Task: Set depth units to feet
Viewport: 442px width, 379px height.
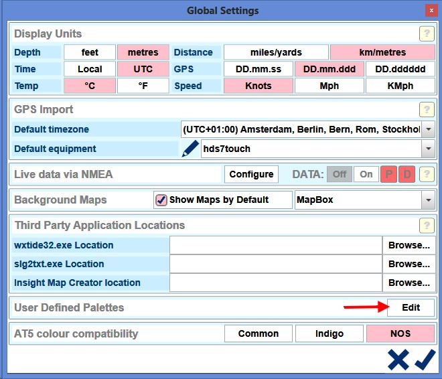Action: pos(90,52)
